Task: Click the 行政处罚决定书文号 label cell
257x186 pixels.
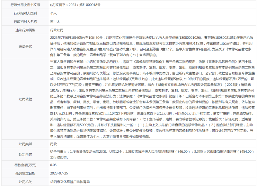Action: coord(25,5)
